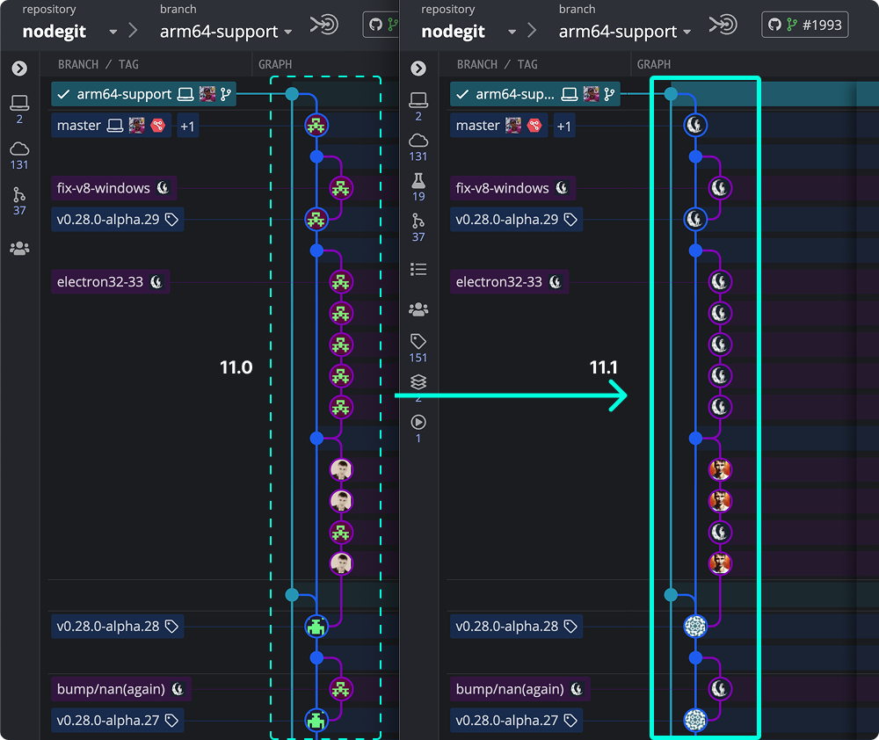
Task: Open the list icon in right sidebar
Action: [418, 270]
